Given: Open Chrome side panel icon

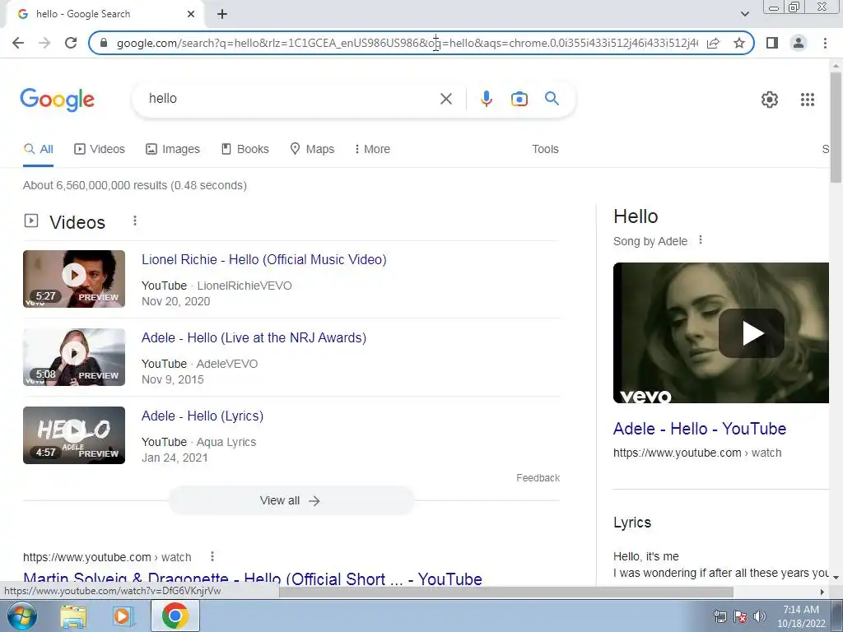Looking at the screenshot, I should click(772, 43).
